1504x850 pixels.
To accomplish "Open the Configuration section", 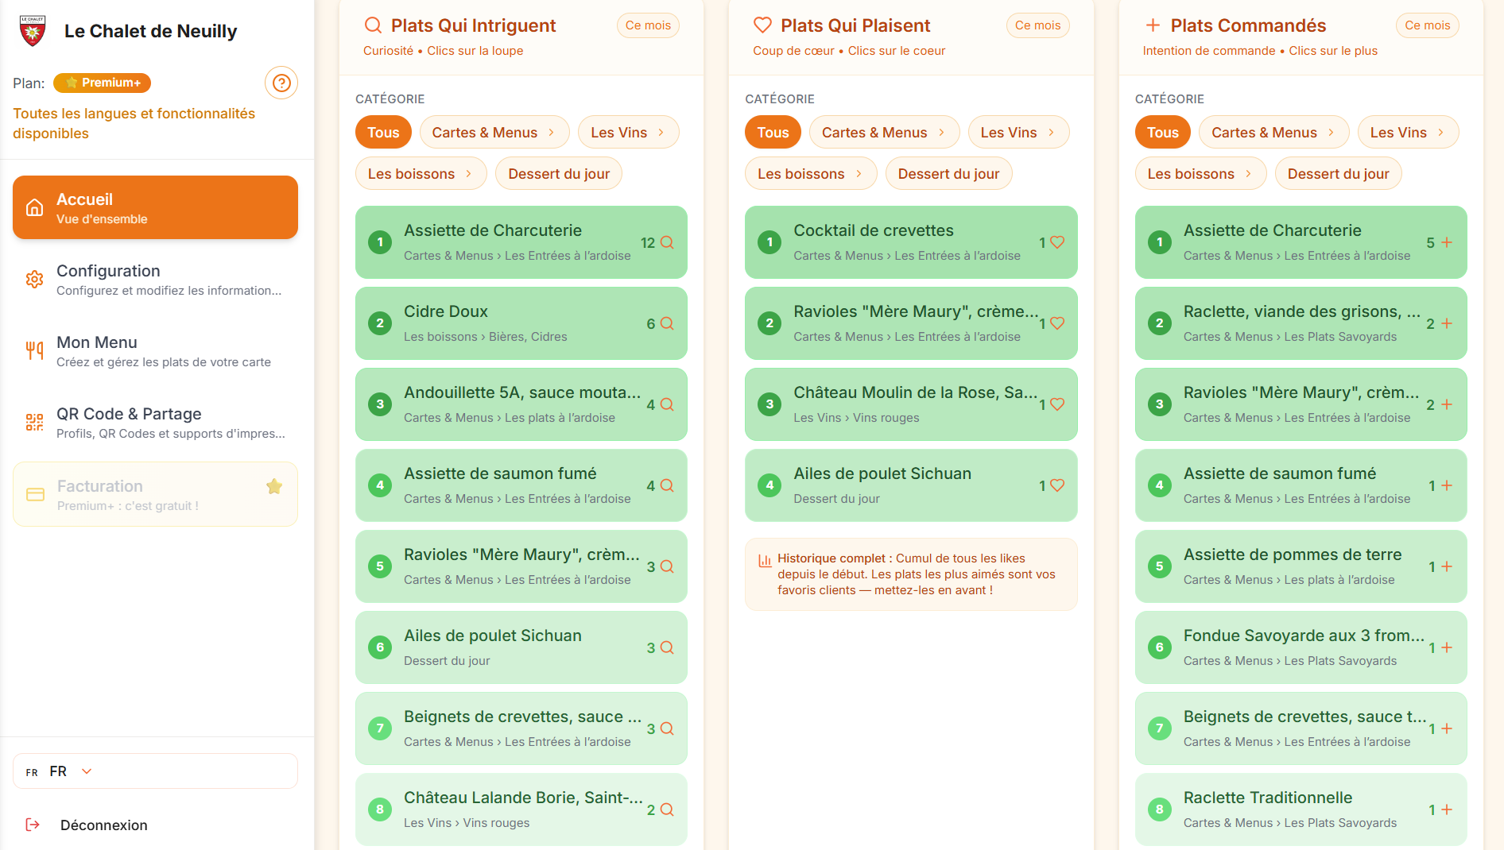I will [x=155, y=280].
